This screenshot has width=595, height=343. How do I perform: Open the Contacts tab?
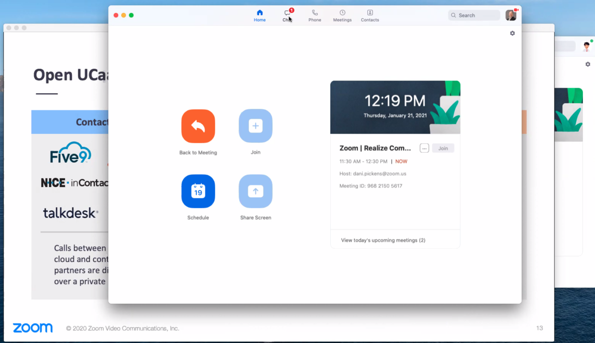coord(370,15)
